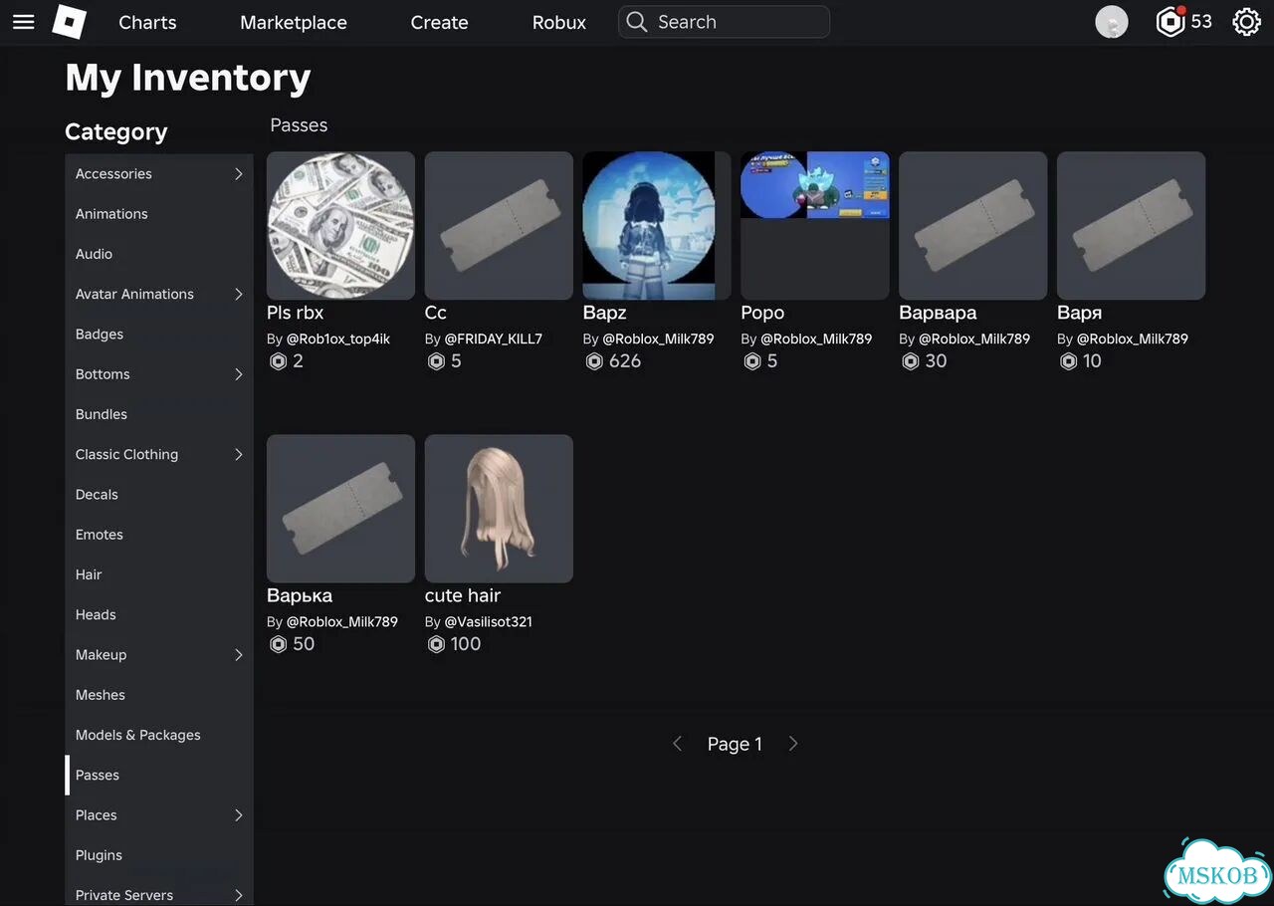Viewport: 1274px width, 906px height.
Task: Click the Page 1 indicator text
Action: 735,744
